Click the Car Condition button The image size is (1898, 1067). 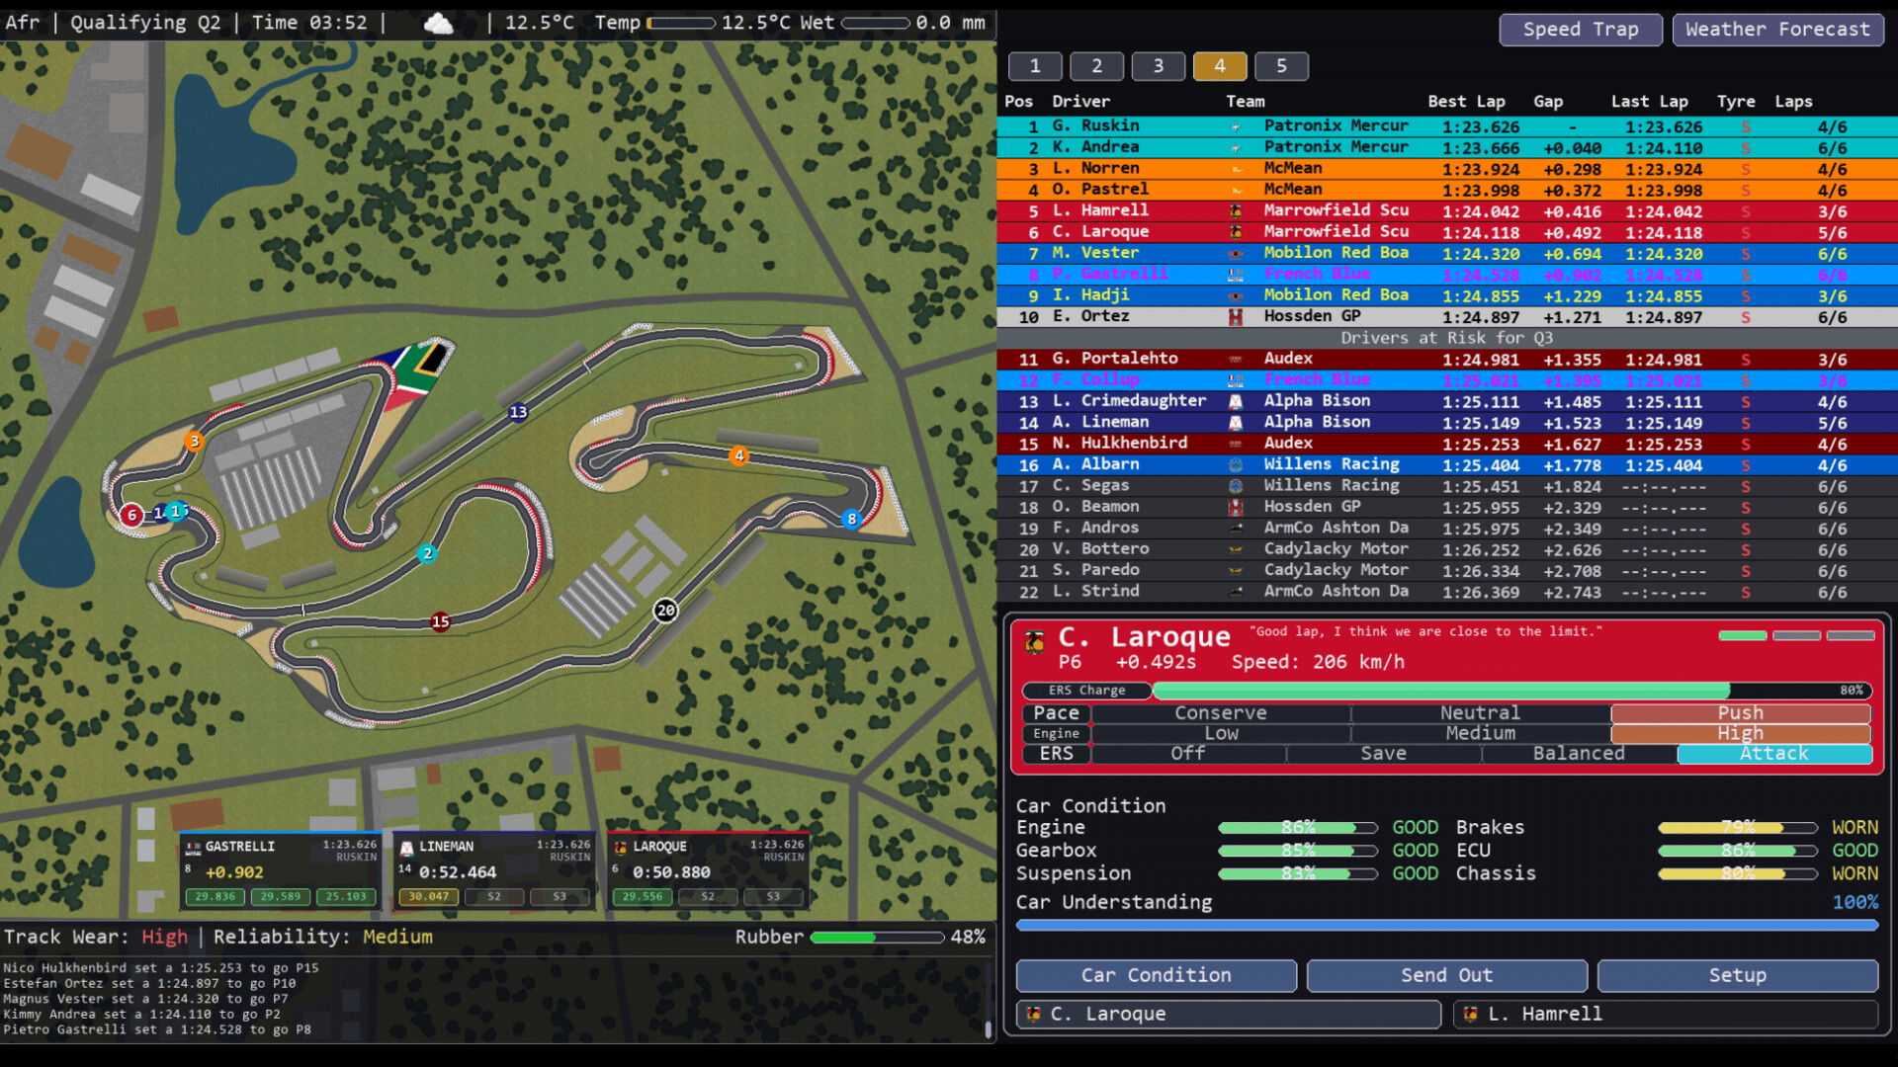pos(1156,975)
